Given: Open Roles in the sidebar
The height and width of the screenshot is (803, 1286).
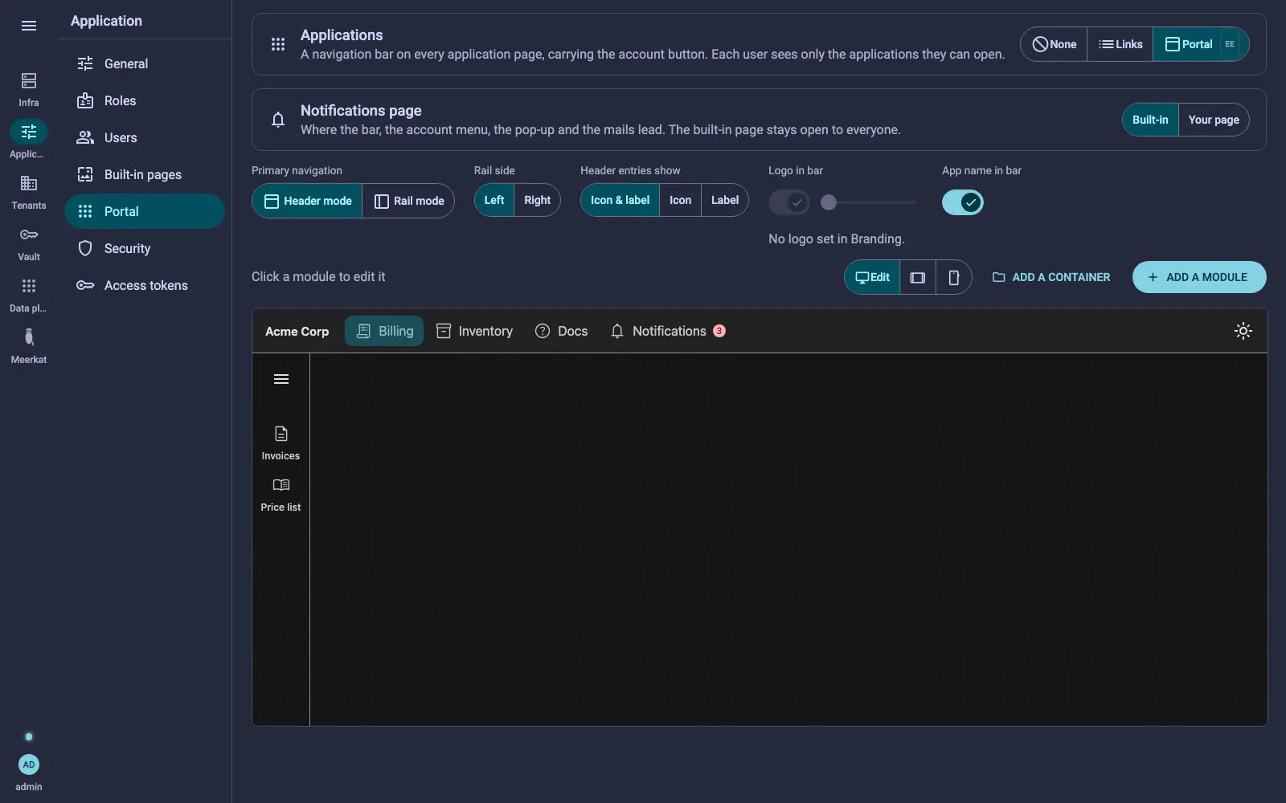Looking at the screenshot, I should (x=145, y=100).
